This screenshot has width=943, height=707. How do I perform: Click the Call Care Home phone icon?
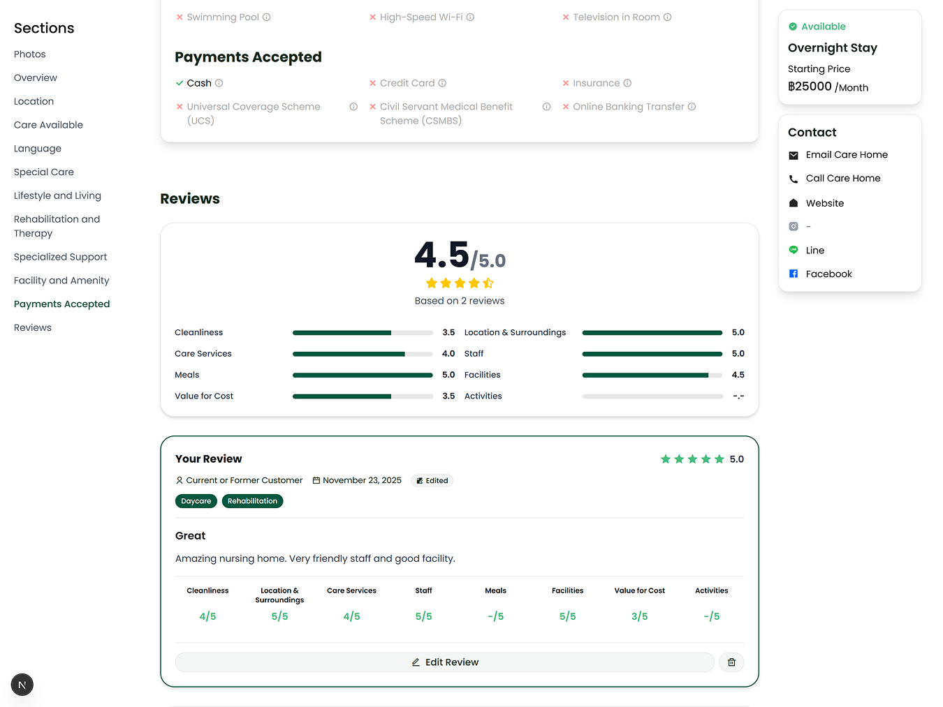[794, 179]
